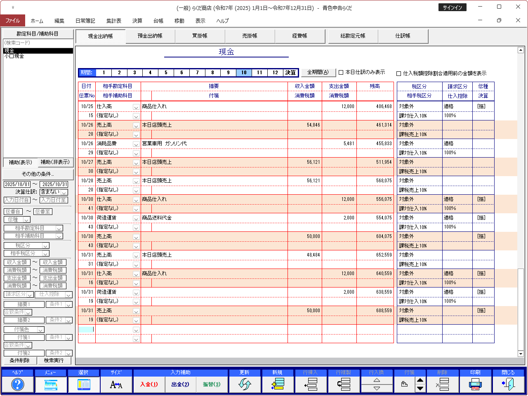Click the 閉じる close door icon
The image size is (528, 396).
pyautogui.click(x=508, y=384)
